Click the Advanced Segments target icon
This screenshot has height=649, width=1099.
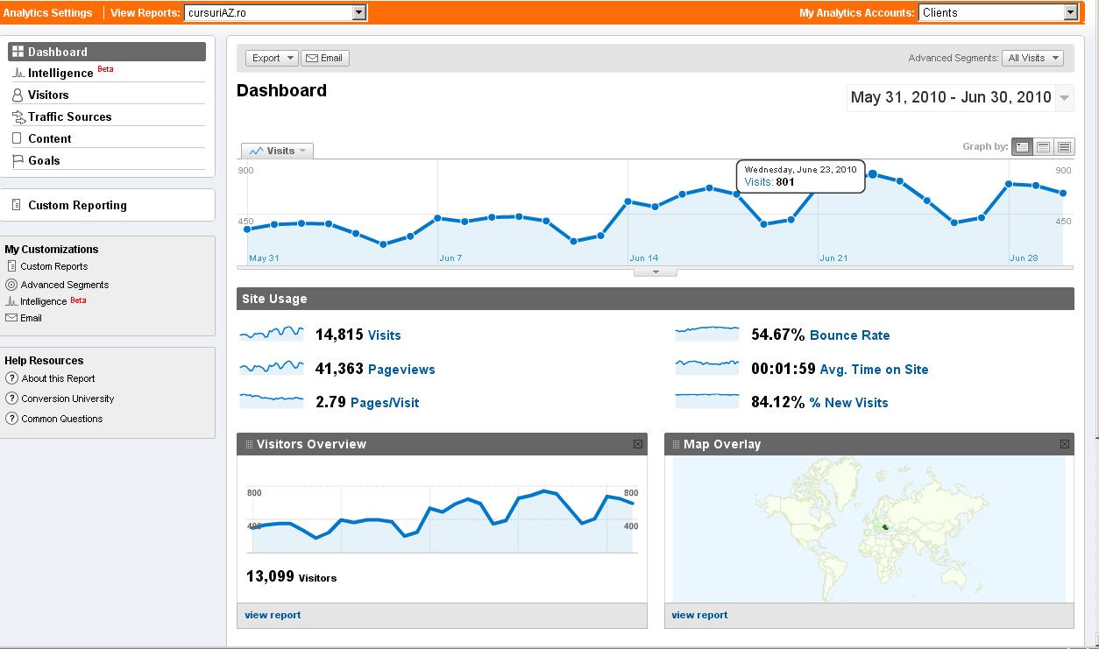[11, 285]
